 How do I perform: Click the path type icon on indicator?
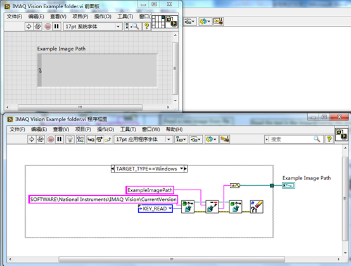(40, 70)
